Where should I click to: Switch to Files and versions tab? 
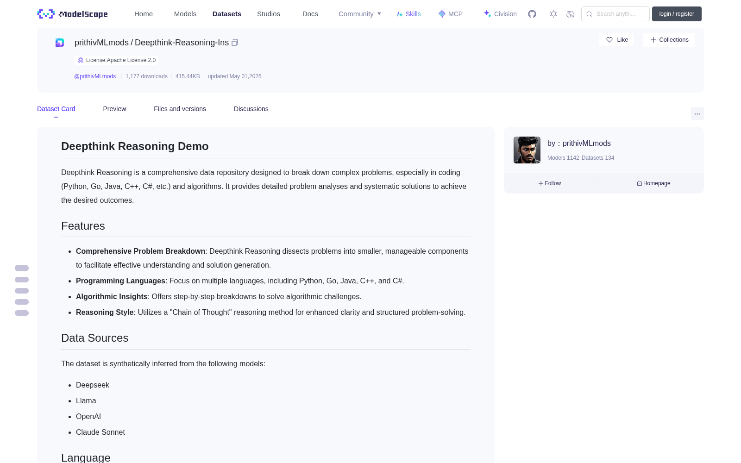(x=180, y=109)
